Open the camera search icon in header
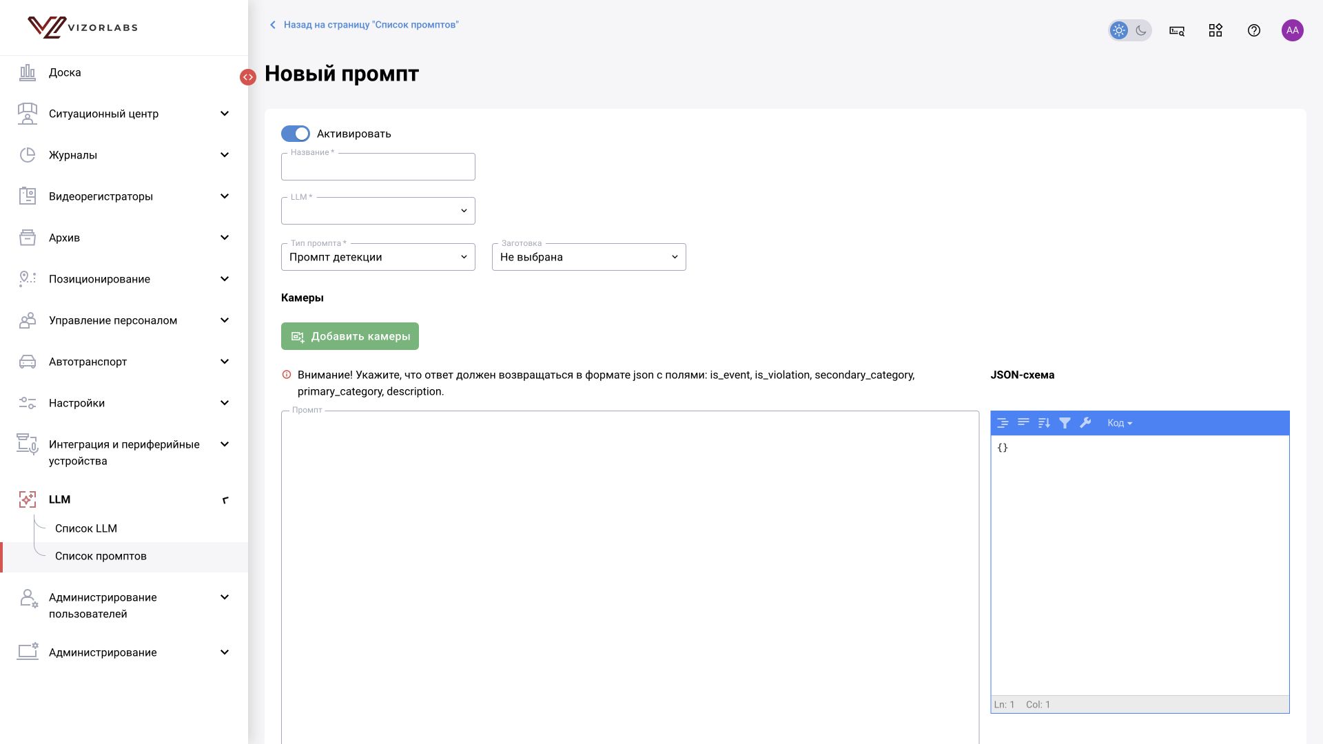 (x=1177, y=30)
